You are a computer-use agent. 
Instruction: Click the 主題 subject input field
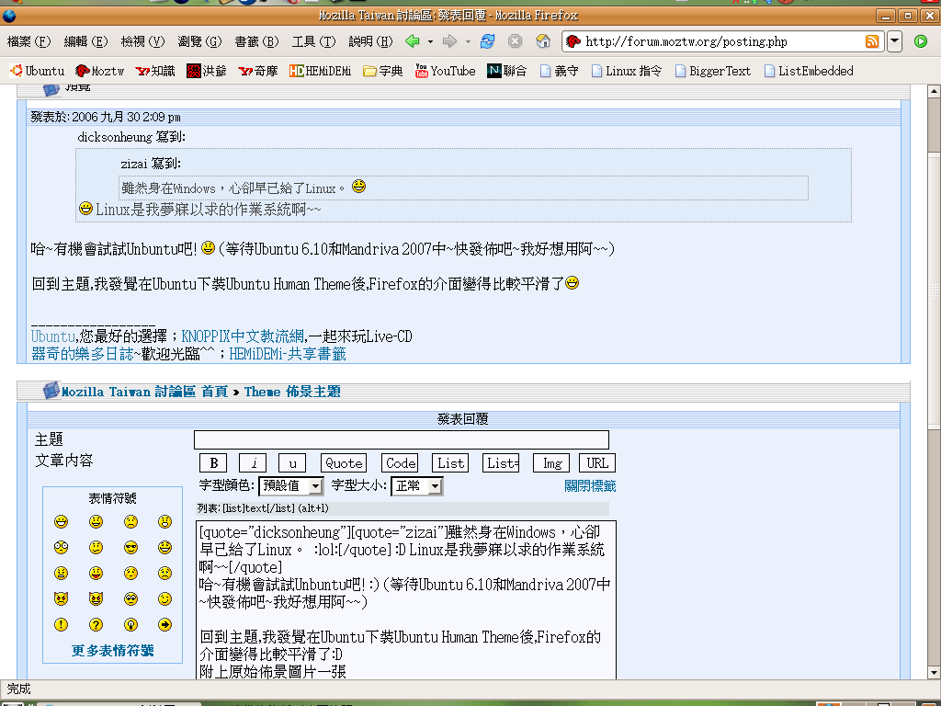[x=401, y=440]
